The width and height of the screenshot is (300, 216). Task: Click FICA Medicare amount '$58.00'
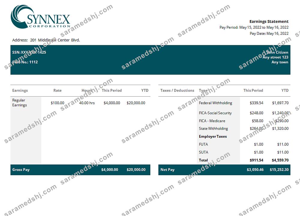(257, 121)
